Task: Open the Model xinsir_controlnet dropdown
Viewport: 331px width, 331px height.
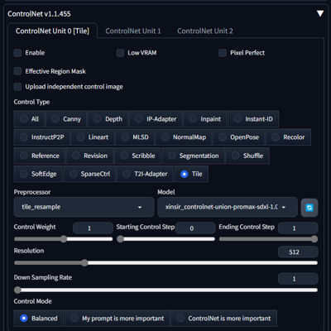Action: click(x=228, y=207)
